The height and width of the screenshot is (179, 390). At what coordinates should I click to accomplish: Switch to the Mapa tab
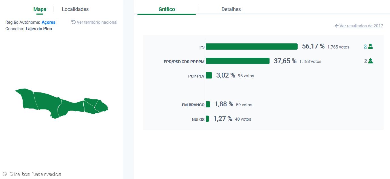coord(40,9)
